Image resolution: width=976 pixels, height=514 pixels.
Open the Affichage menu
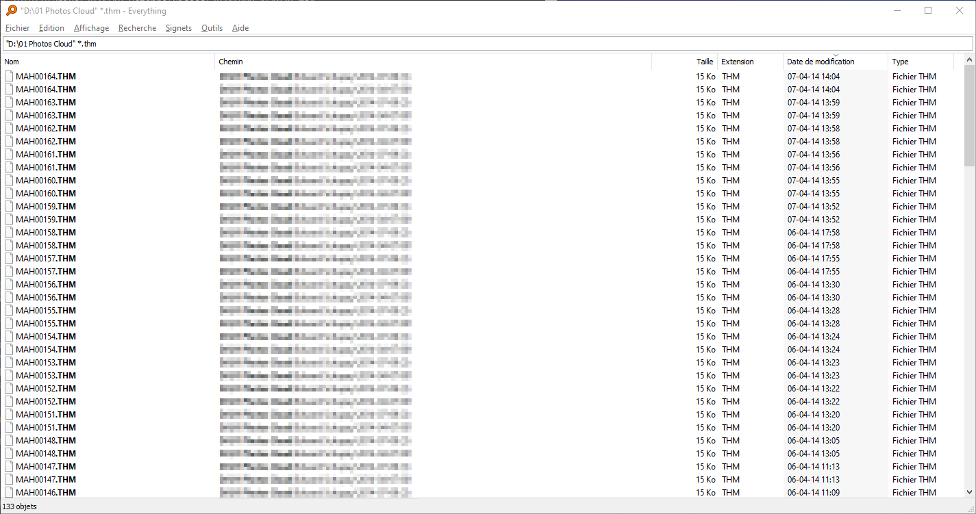91,28
